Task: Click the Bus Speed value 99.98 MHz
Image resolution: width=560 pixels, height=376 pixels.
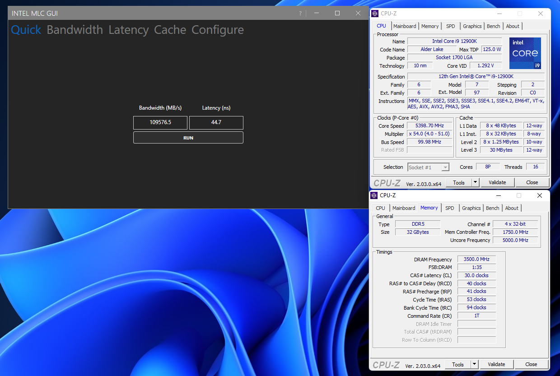Action: [x=429, y=142]
